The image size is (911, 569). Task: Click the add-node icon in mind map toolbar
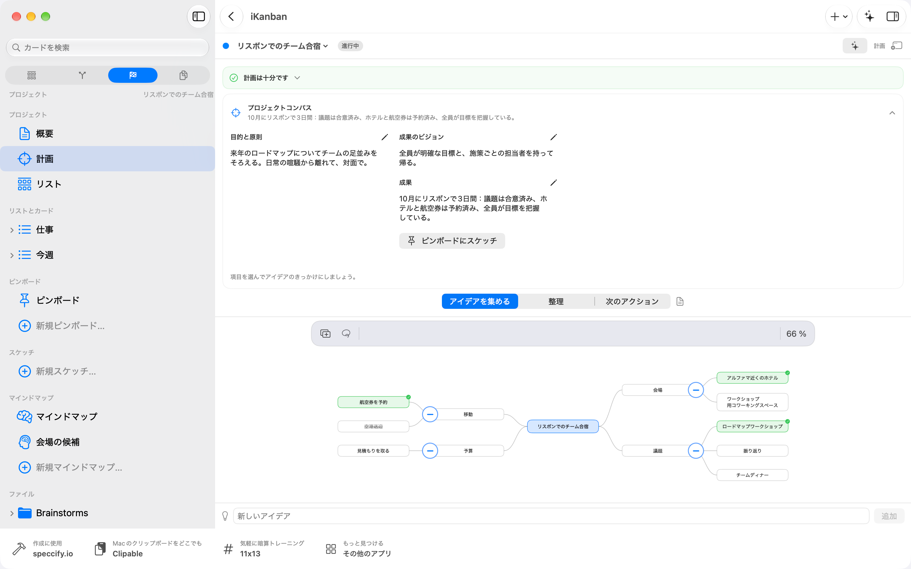coord(325,333)
